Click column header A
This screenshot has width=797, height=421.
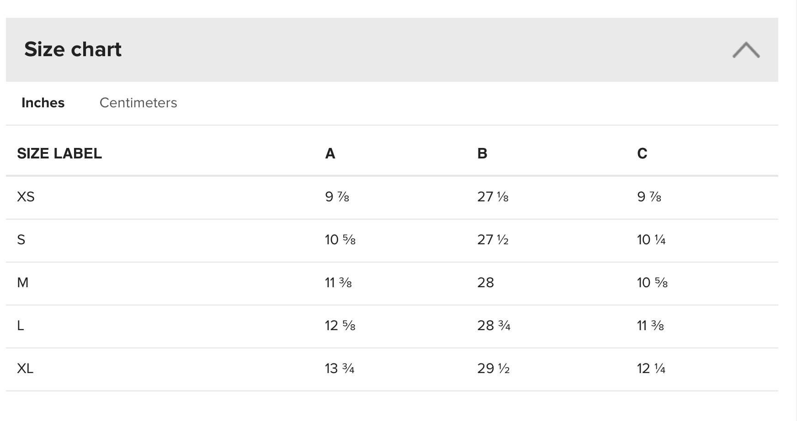click(330, 153)
